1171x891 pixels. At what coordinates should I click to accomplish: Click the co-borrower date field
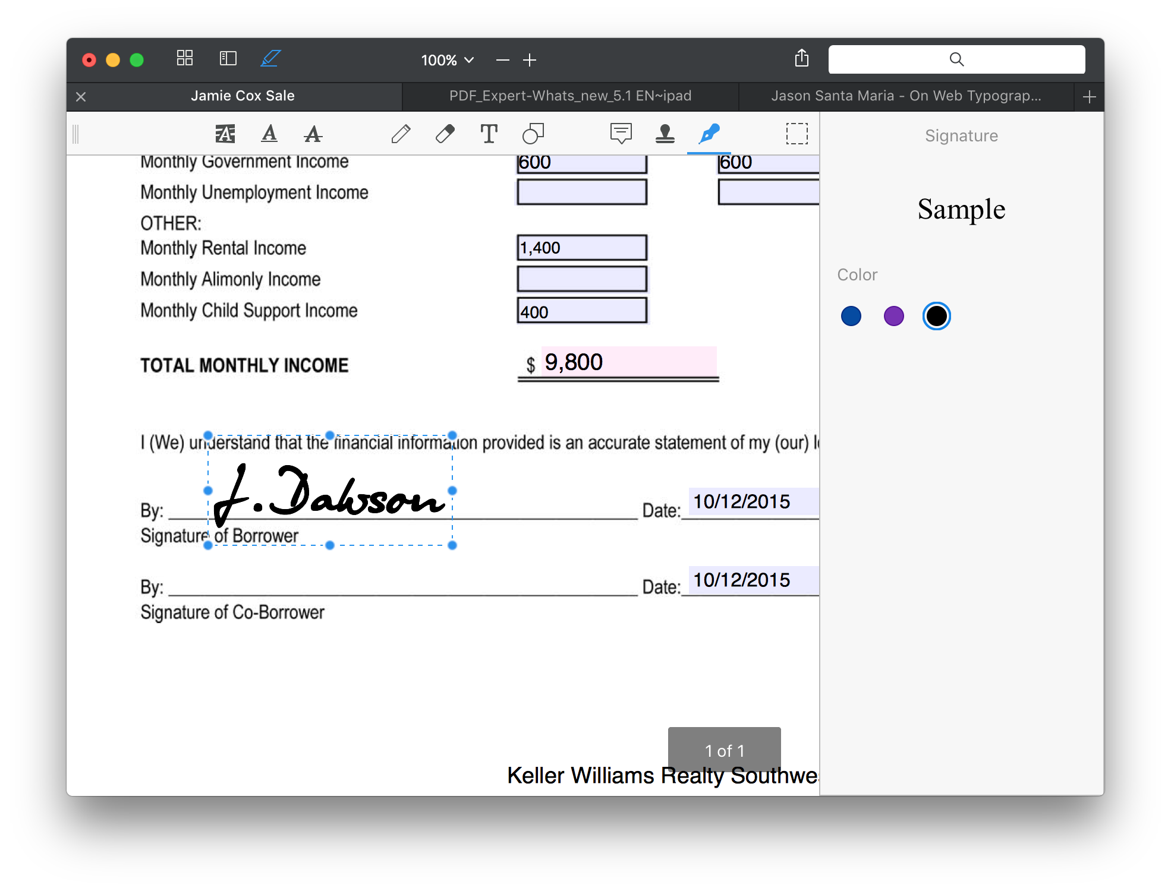[x=754, y=580]
